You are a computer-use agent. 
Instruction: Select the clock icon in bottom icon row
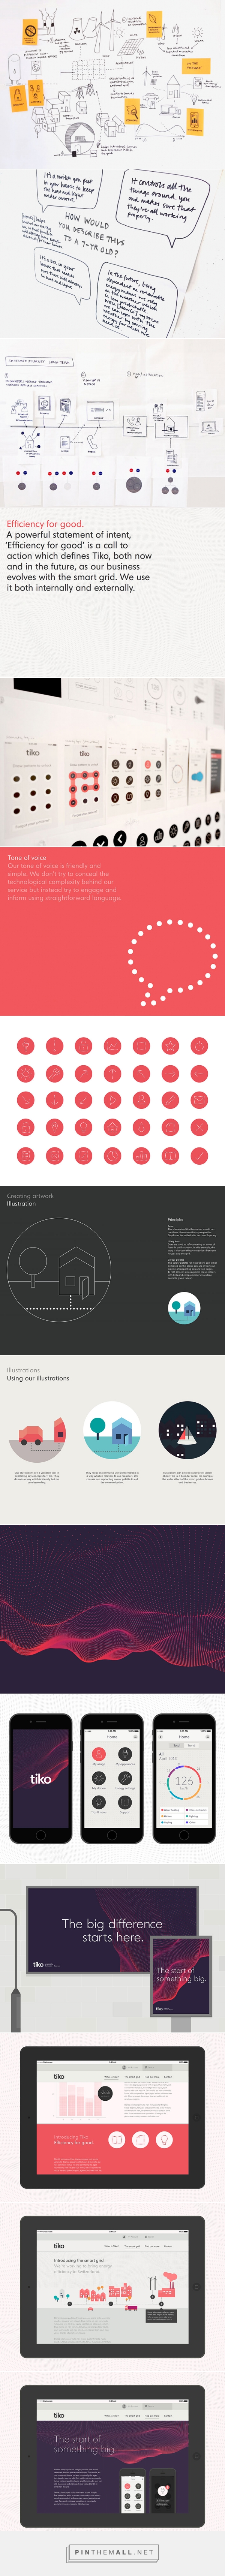pos(112,1154)
